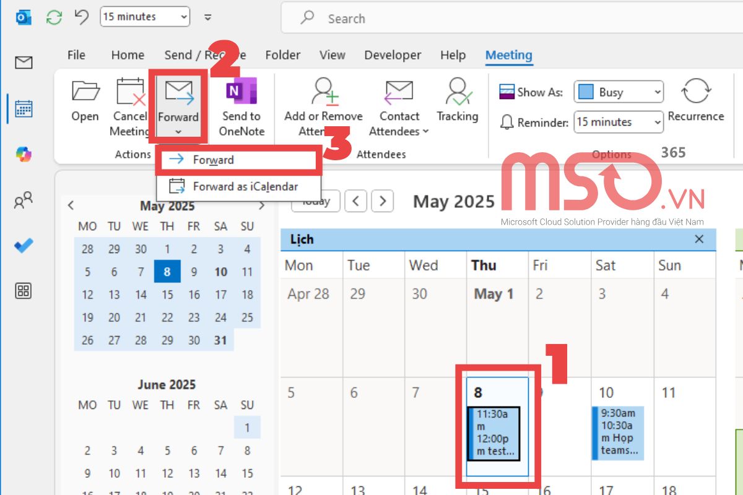Image resolution: width=743 pixels, height=495 pixels.
Task: Switch to the Home tab
Action: click(x=128, y=55)
